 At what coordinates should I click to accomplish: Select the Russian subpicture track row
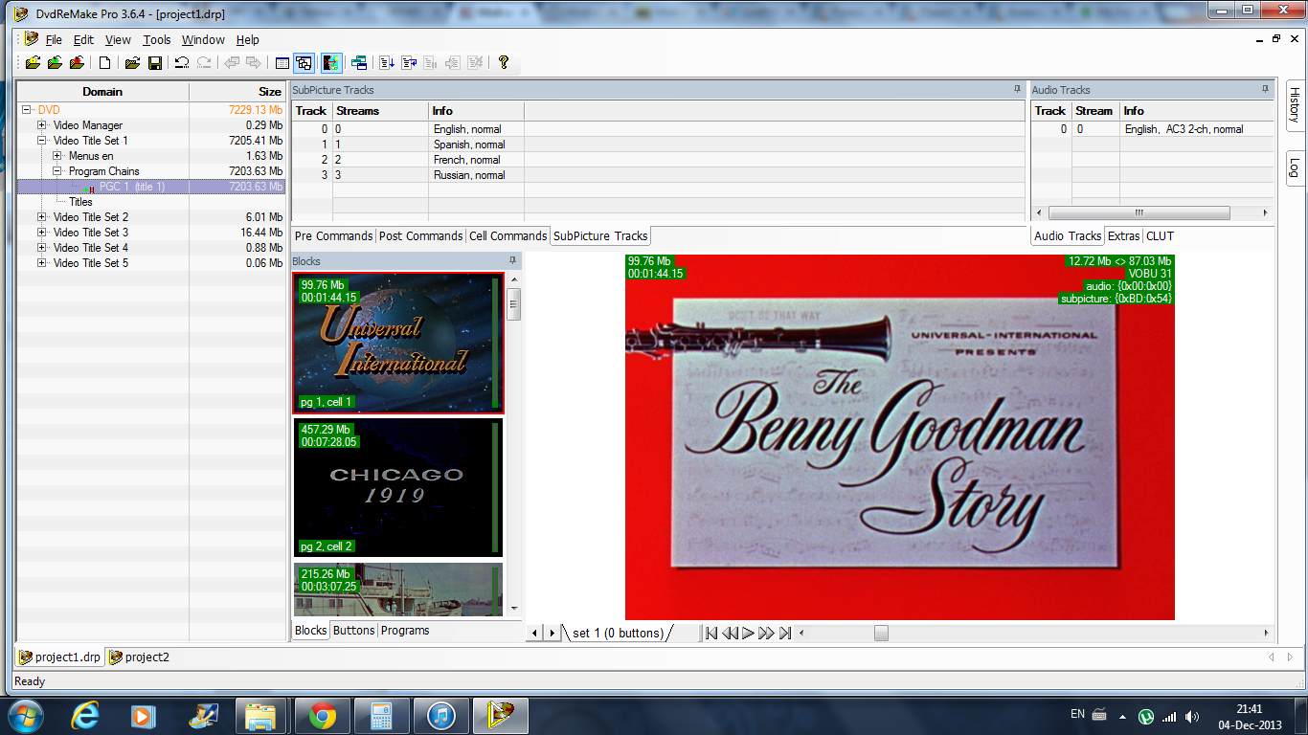(658, 175)
